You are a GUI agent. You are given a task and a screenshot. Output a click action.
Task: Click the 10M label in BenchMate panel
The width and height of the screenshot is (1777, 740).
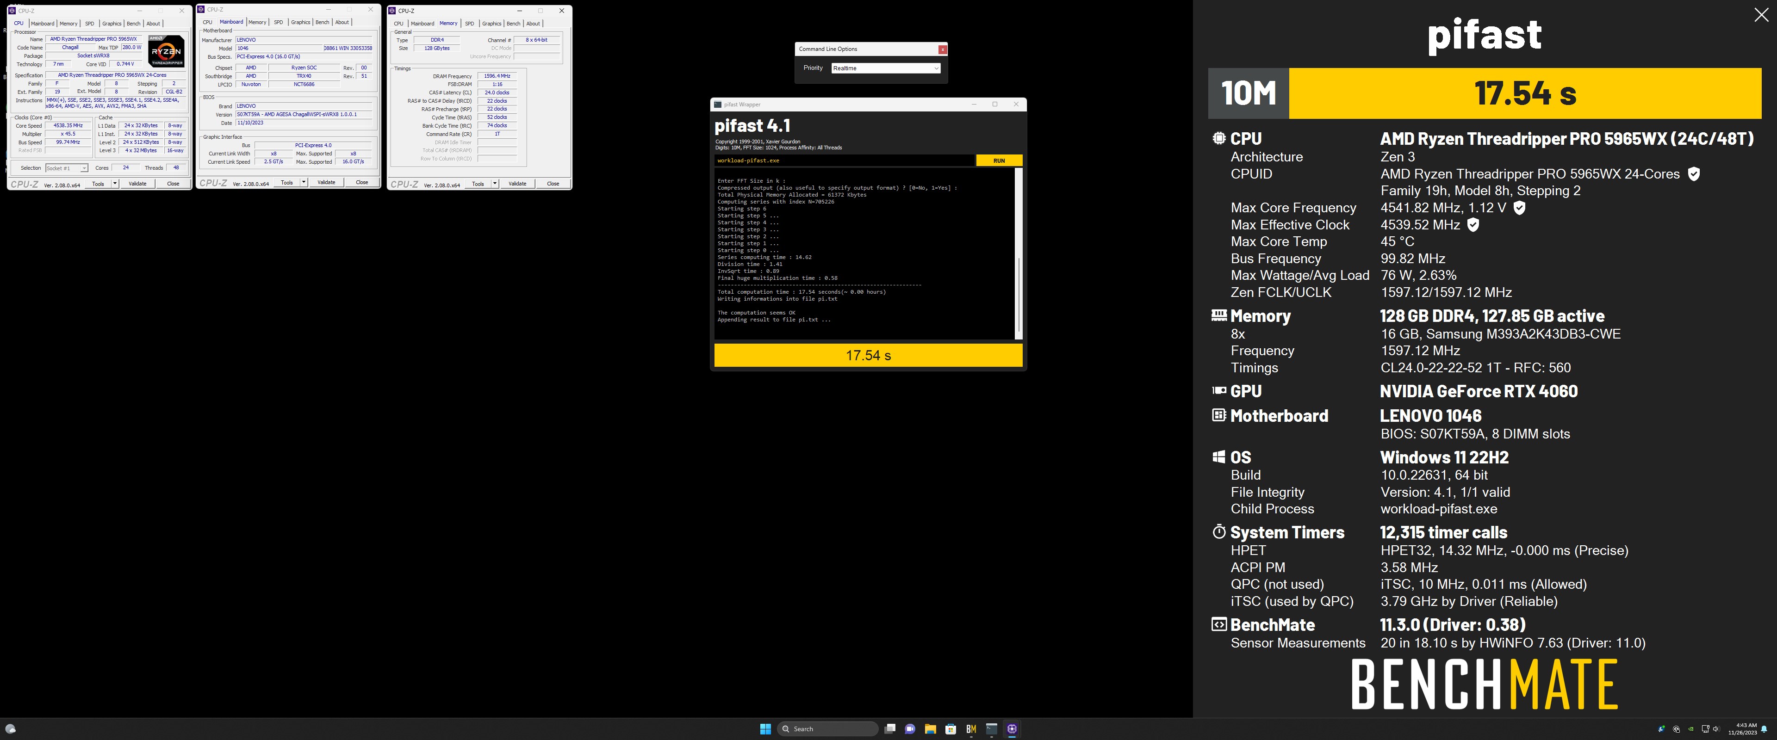pos(1248,93)
